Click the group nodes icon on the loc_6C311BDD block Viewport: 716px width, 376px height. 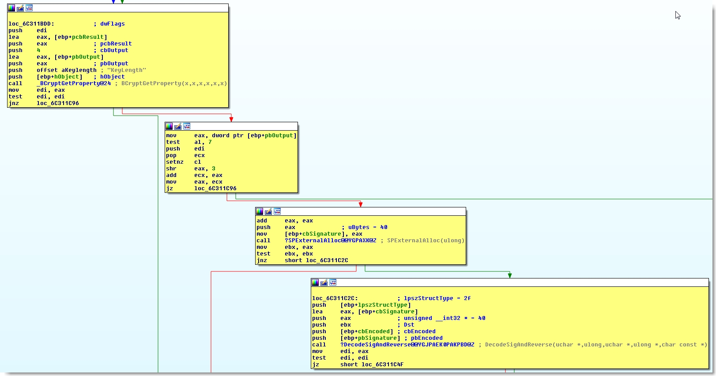point(29,8)
